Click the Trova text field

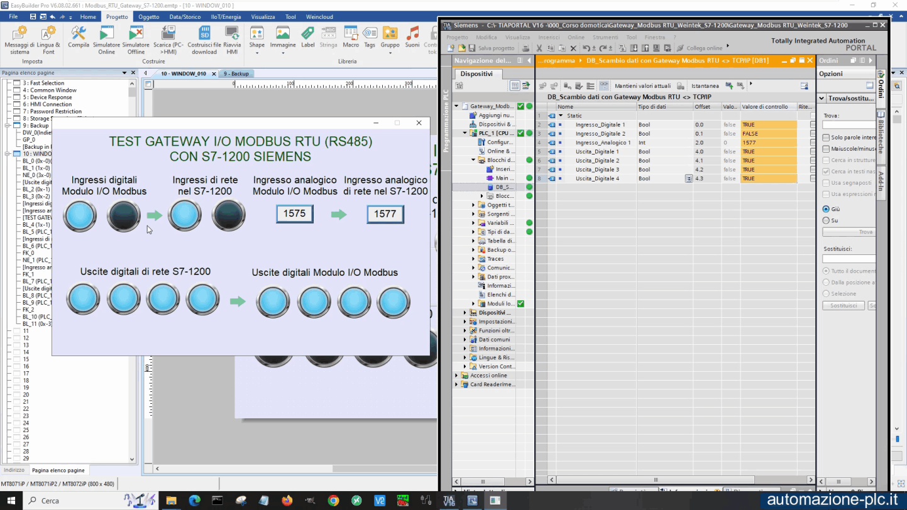coord(849,125)
